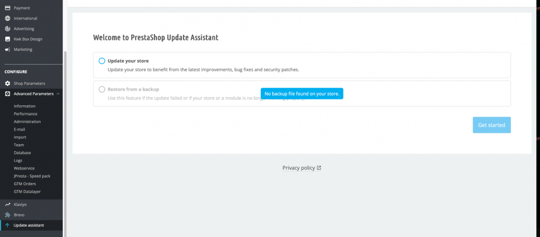This screenshot has width=540, height=237.
Task: Click the Shop Parameters gear icon
Action: [x=7, y=83]
